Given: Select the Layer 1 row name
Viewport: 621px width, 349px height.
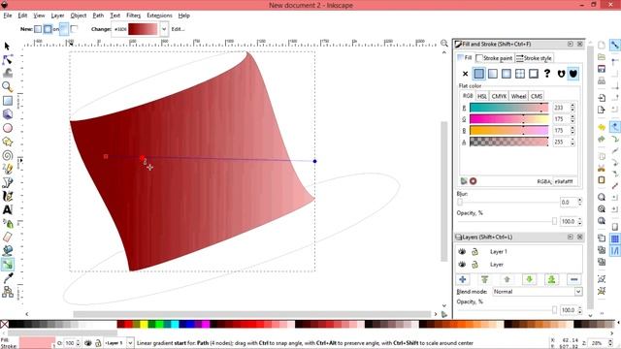Looking at the screenshot, I should 498,252.
